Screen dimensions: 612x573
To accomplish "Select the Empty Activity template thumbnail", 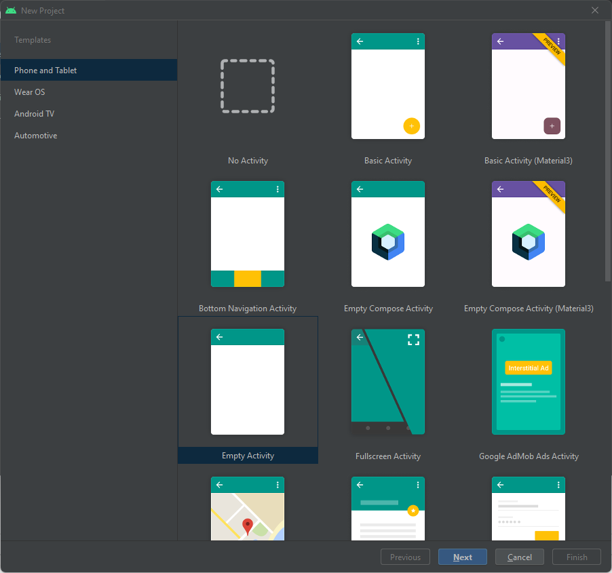I will coord(248,382).
